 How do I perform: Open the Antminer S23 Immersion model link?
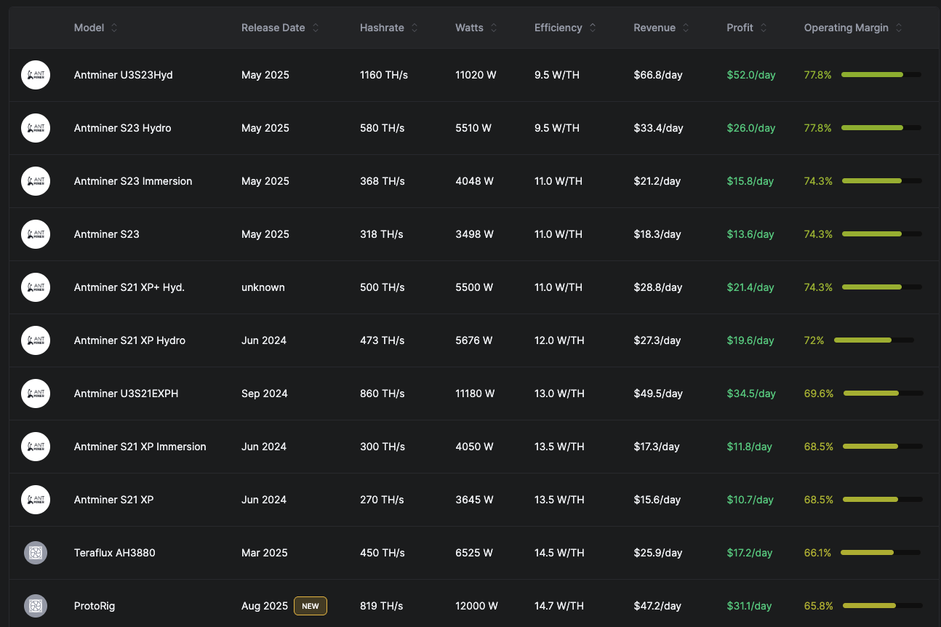click(x=133, y=181)
